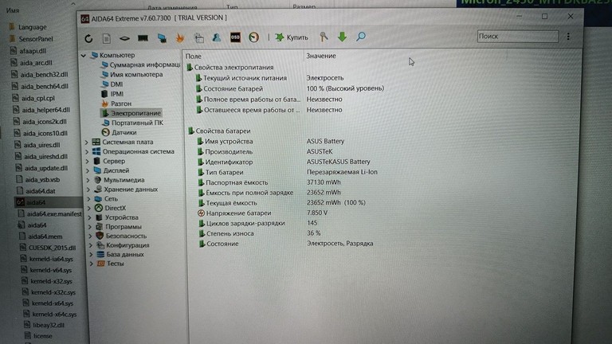The height and width of the screenshot is (344, 612).
Task: Click the magnifier search icon in toolbar
Action: pos(361,37)
